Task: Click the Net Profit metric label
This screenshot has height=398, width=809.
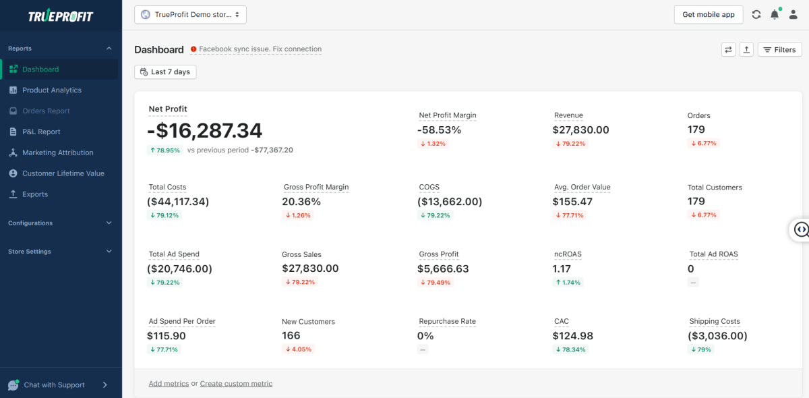Action: 168,109
